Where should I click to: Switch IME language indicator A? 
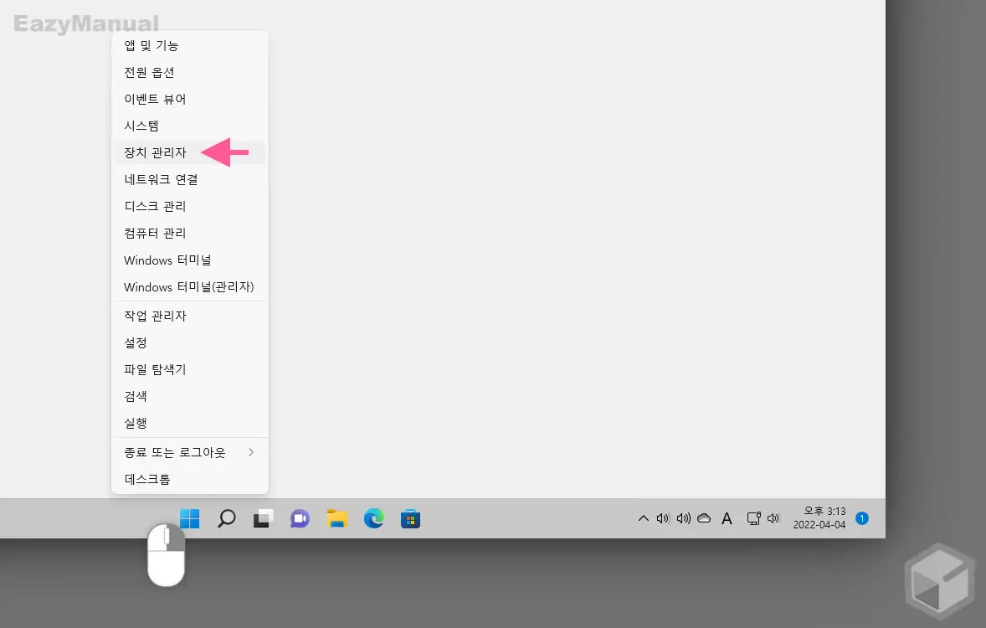727,518
